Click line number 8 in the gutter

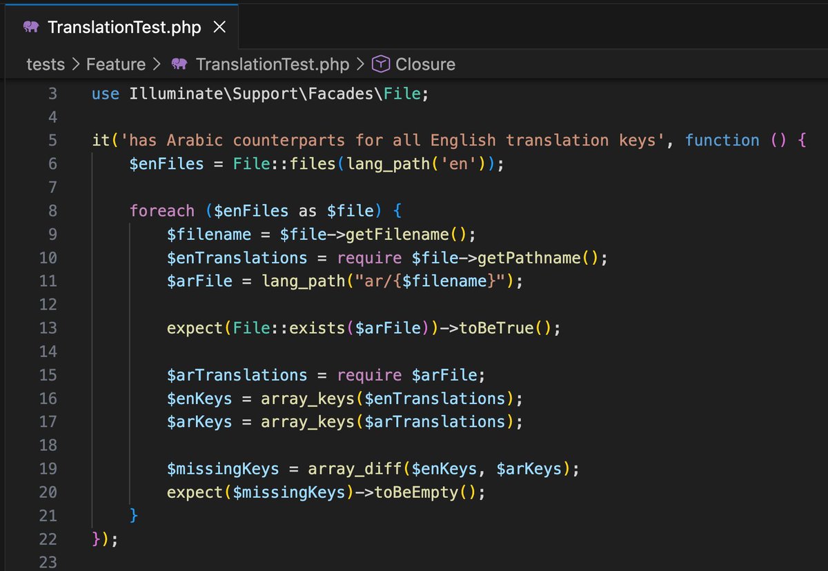52,211
